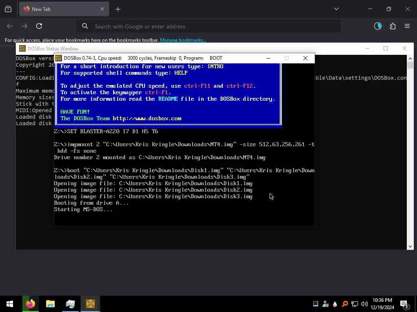
Task: Open the Windows Start button
Action: click(10, 304)
